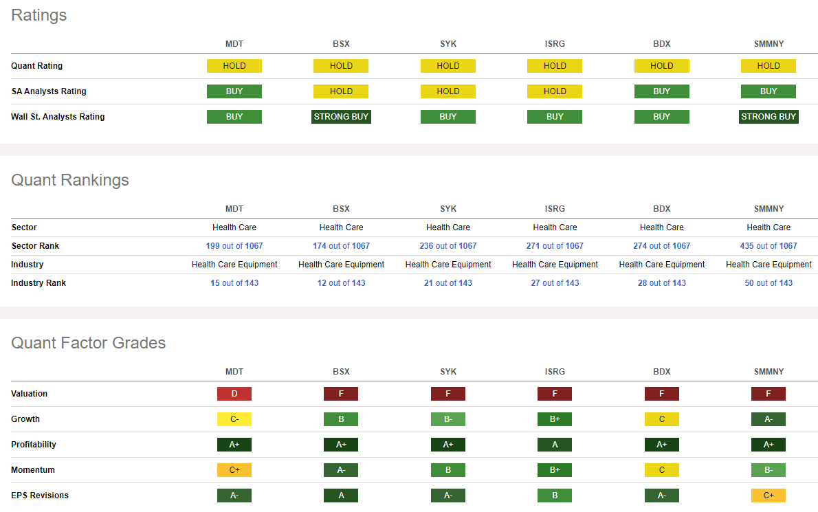
Task: Click industry rank 50 out of 143
Action: point(769,283)
